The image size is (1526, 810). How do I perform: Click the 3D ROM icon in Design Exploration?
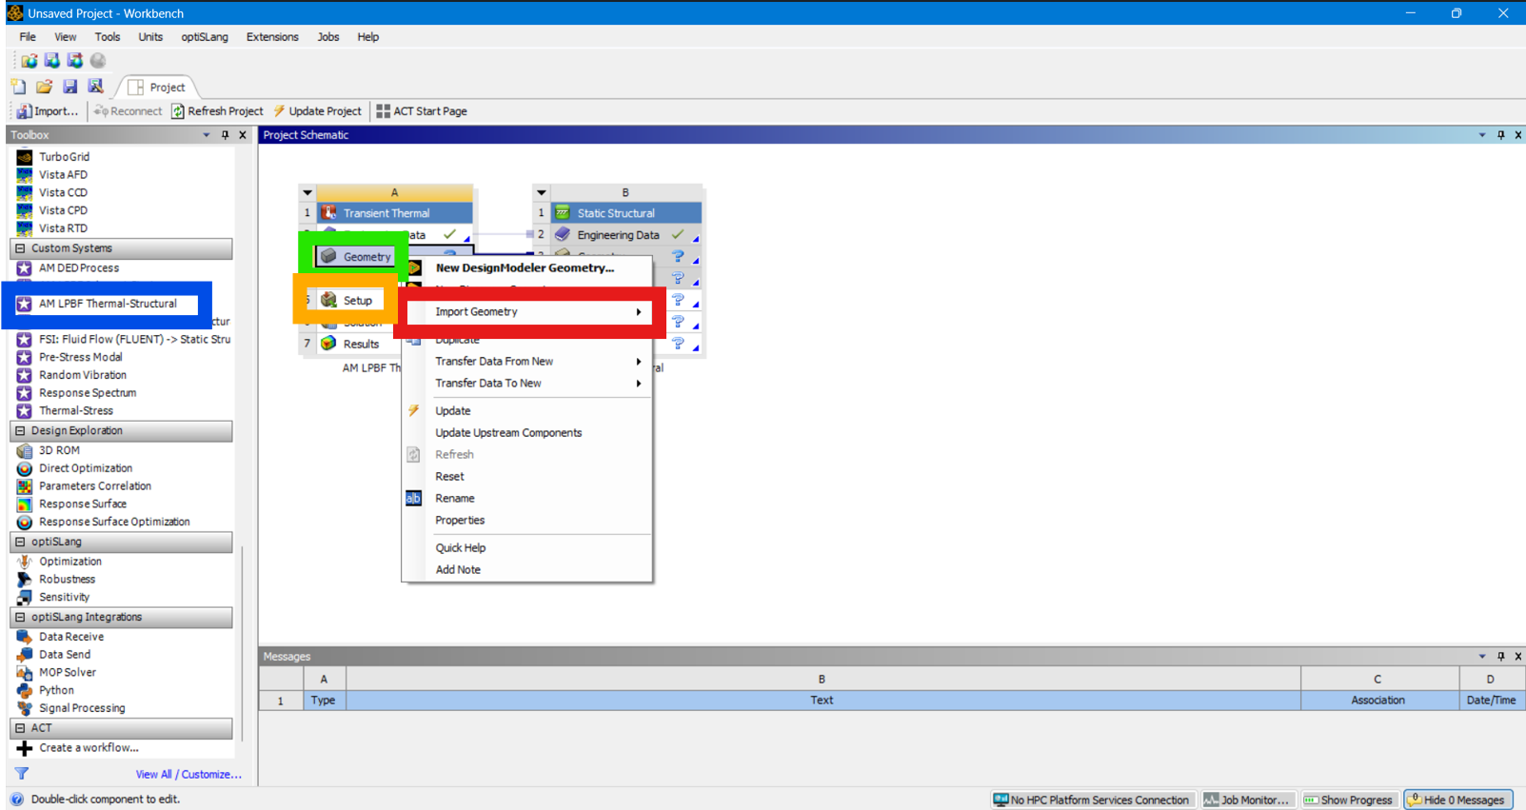(25, 451)
